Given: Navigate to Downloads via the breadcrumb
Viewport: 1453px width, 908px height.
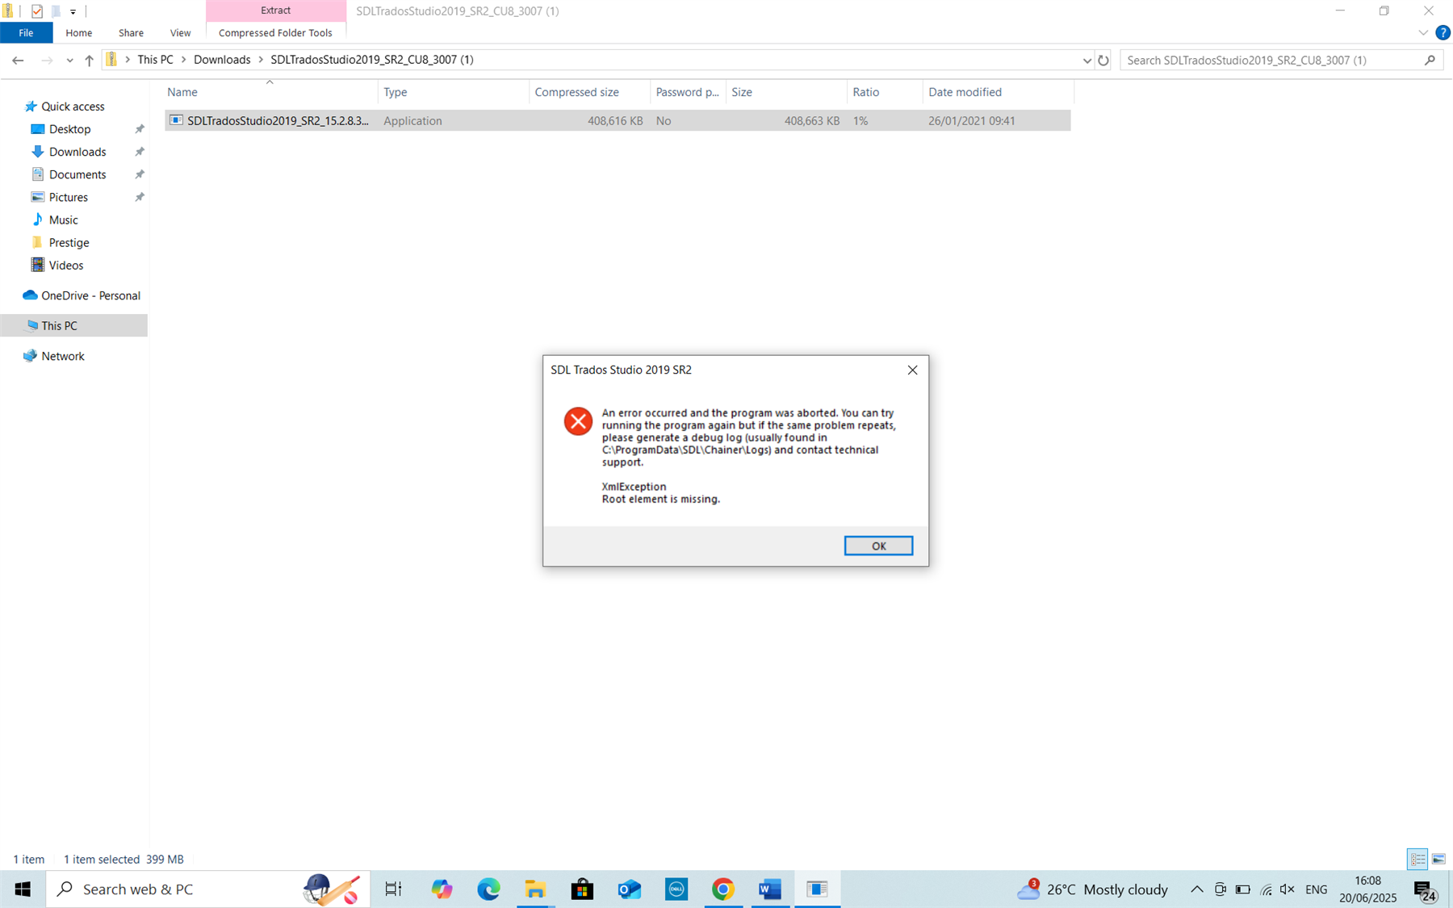Looking at the screenshot, I should tap(223, 59).
